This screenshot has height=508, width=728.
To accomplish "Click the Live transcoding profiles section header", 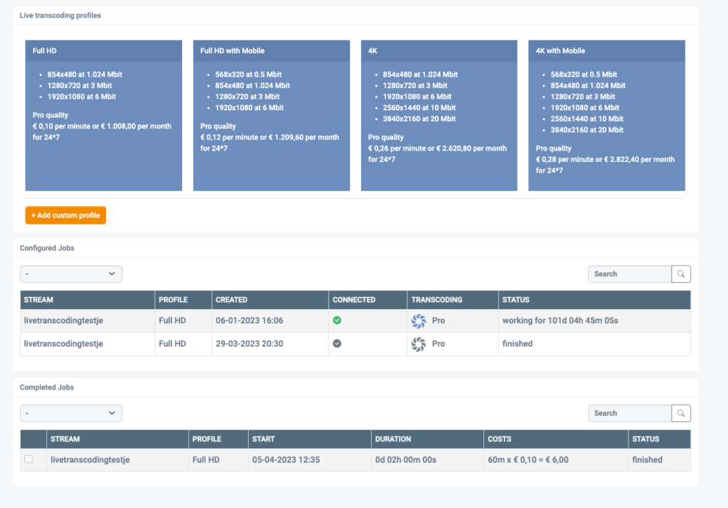I will (x=60, y=14).
